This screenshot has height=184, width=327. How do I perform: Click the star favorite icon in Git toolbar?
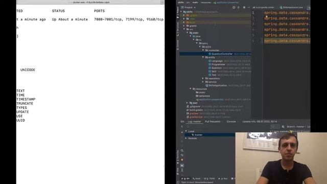pyautogui.click(x=182, y=160)
